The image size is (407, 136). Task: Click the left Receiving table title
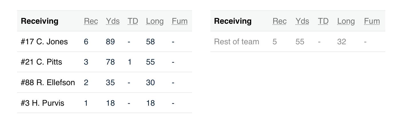[x=39, y=21]
